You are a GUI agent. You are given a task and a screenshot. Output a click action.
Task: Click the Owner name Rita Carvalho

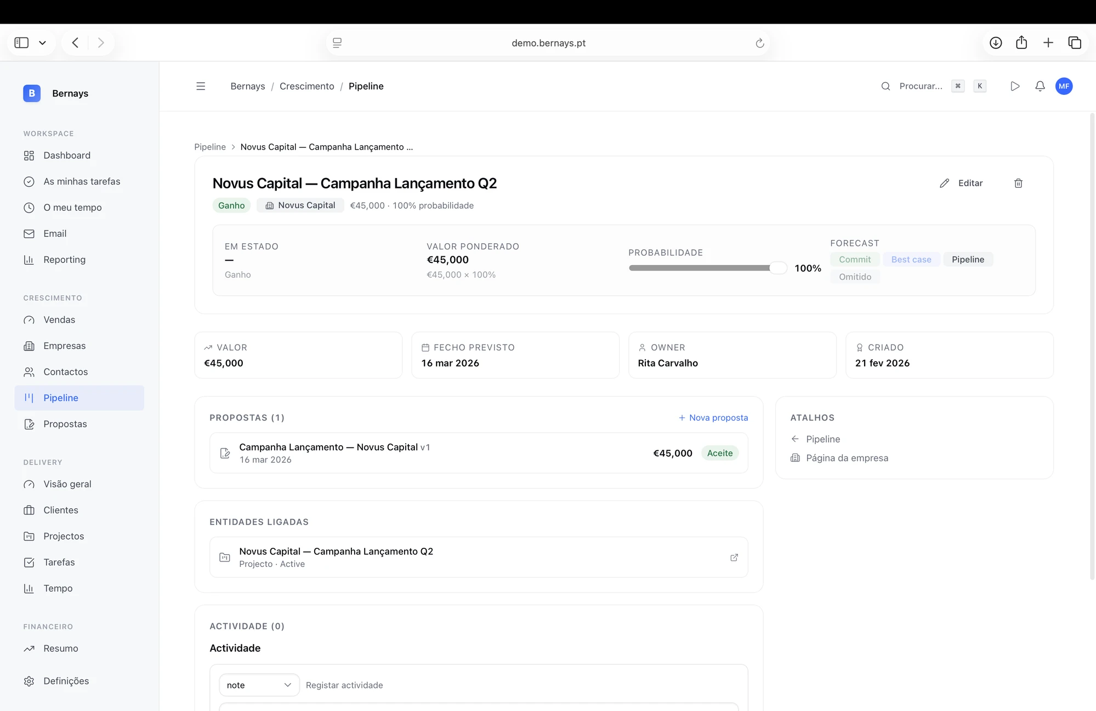pyautogui.click(x=668, y=363)
